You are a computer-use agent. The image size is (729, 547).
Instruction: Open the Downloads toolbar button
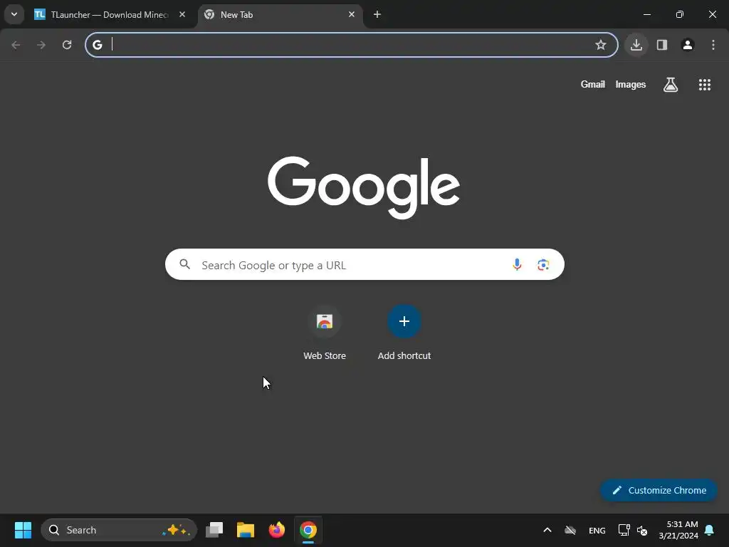pyautogui.click(x=636, y=45)
